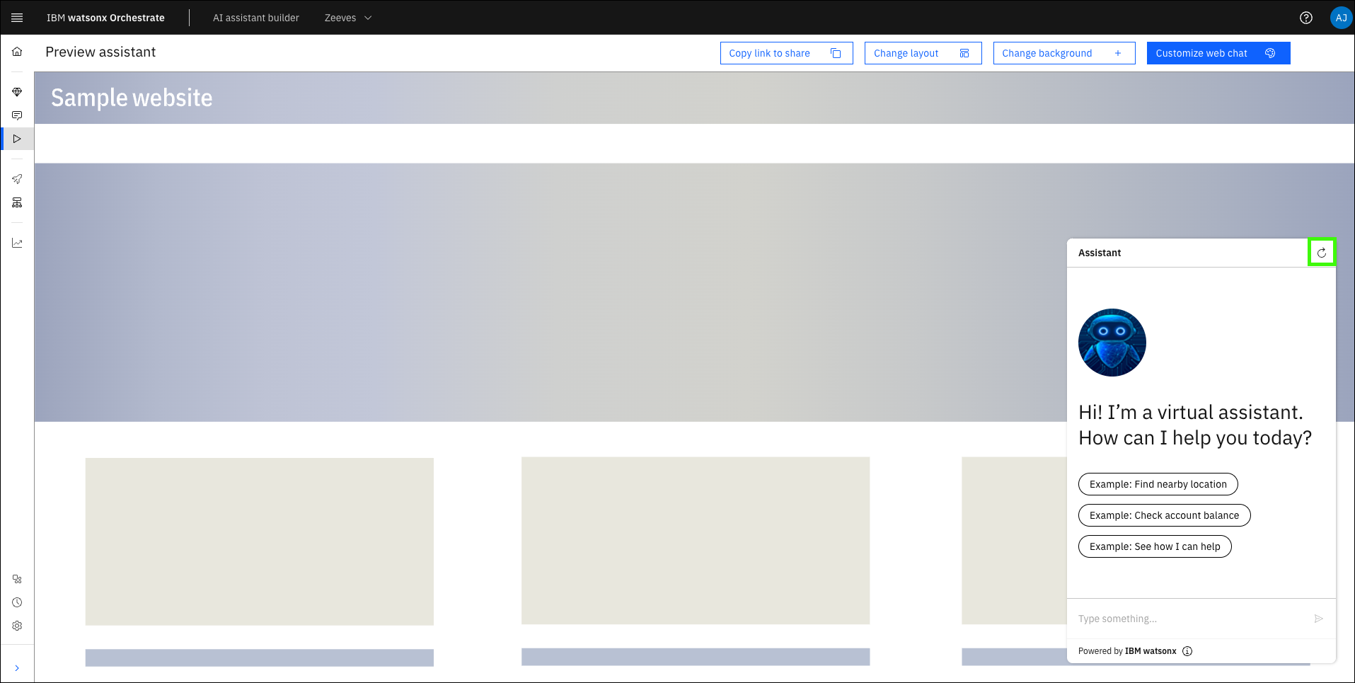Open Customize web chat
This screenshot has width=1355, height=683.
(x=1218, y=53)
